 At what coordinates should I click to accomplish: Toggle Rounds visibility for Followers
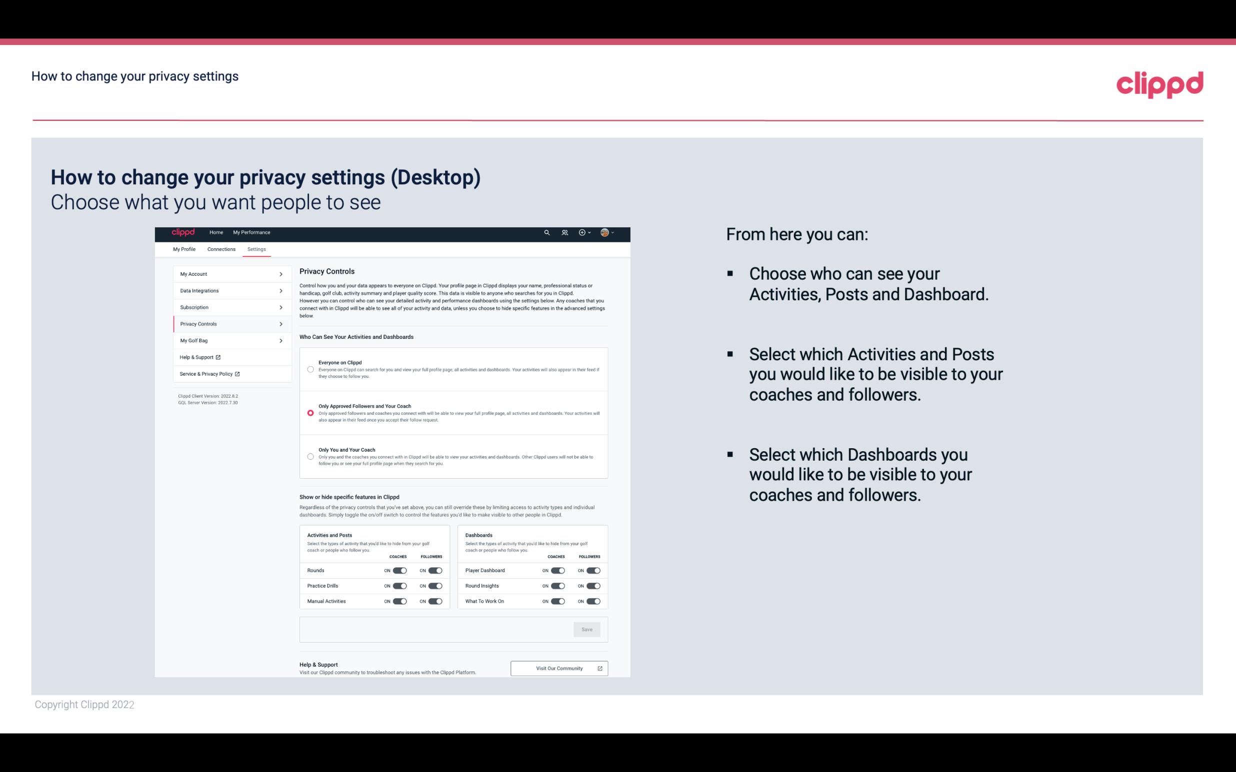point(435,570)
